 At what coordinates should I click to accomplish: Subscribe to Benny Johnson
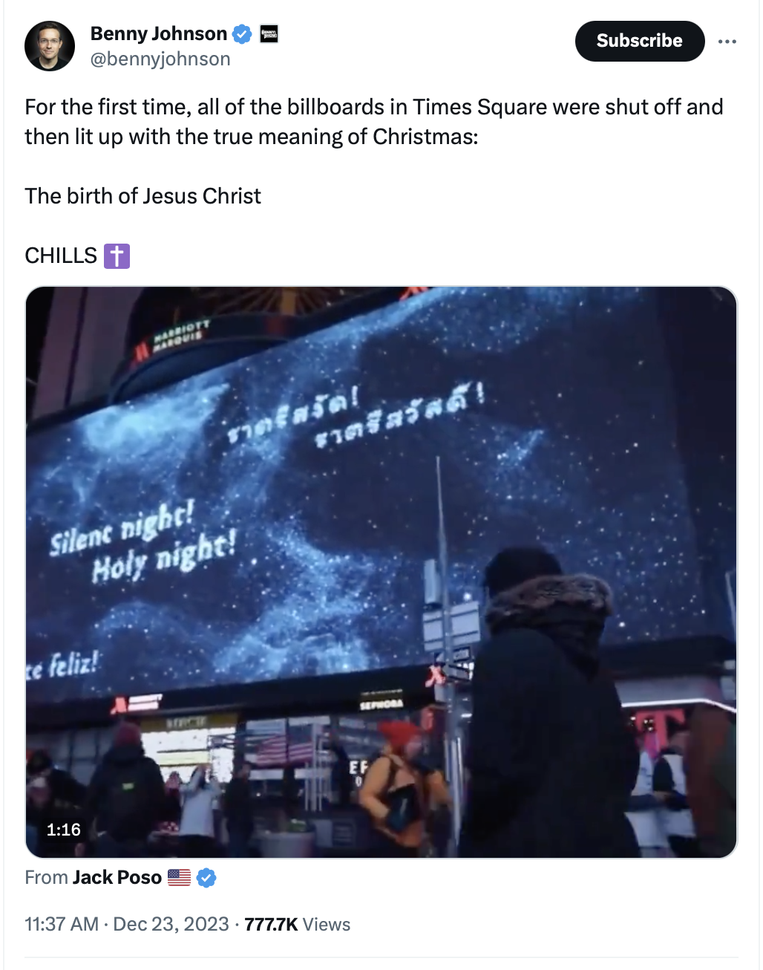pos(639,41)
